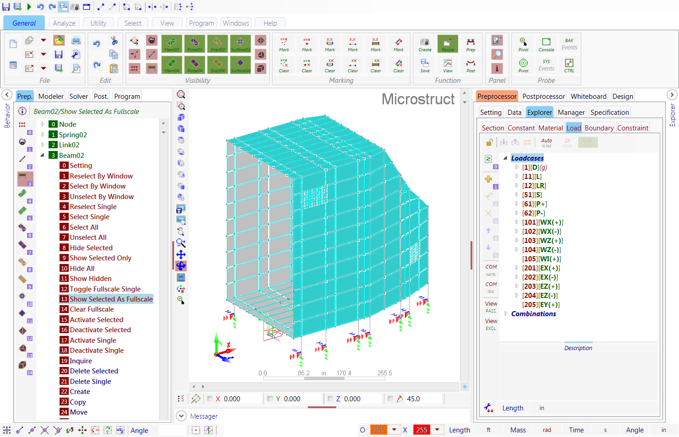Click the Cut scissors icon
Image resolution: width=679 pixels, height=437 pixels.
[114, 41]
